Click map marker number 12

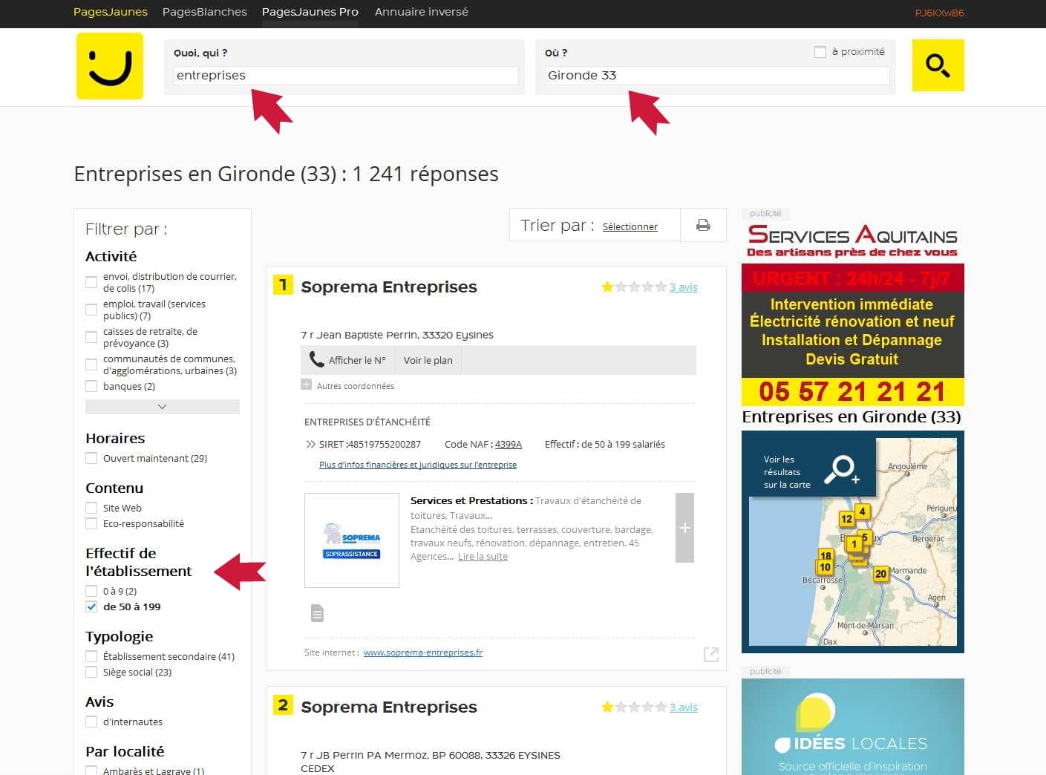tap(846, 519)
